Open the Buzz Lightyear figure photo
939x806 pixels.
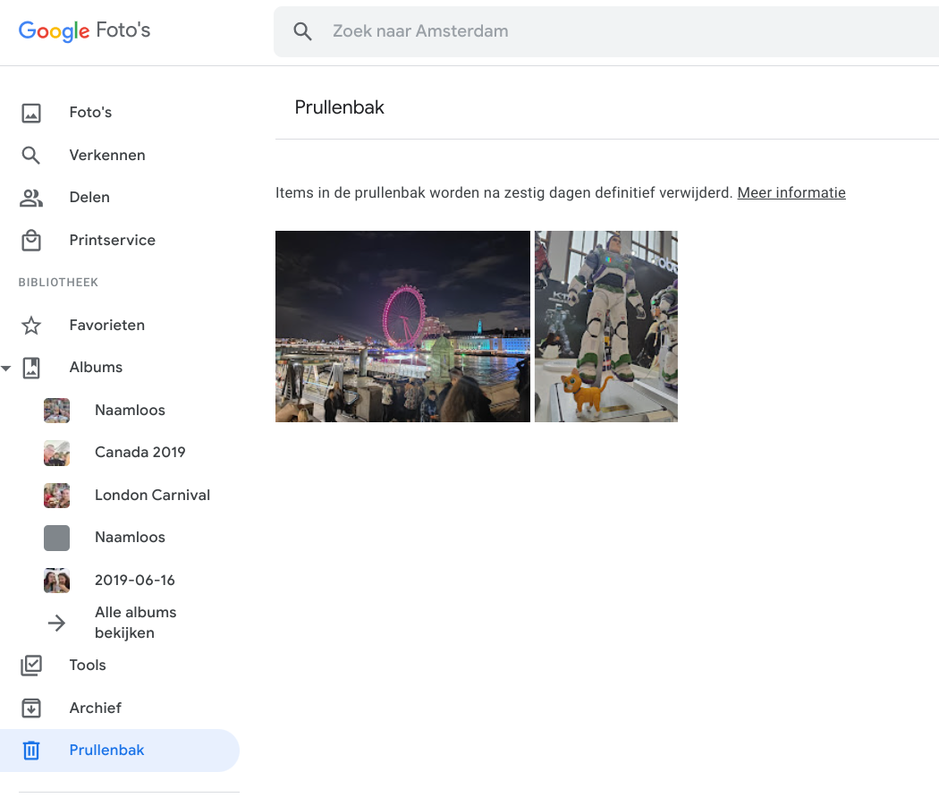point(606,327)
